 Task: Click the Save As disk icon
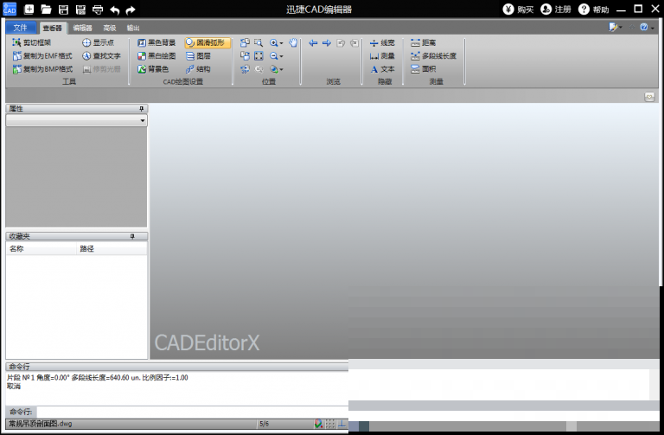pos(80,10)
